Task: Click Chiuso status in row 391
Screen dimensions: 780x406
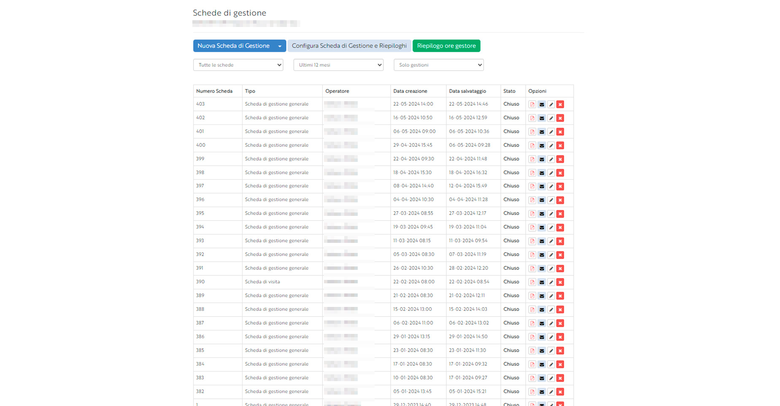Action: click(511, 268)
